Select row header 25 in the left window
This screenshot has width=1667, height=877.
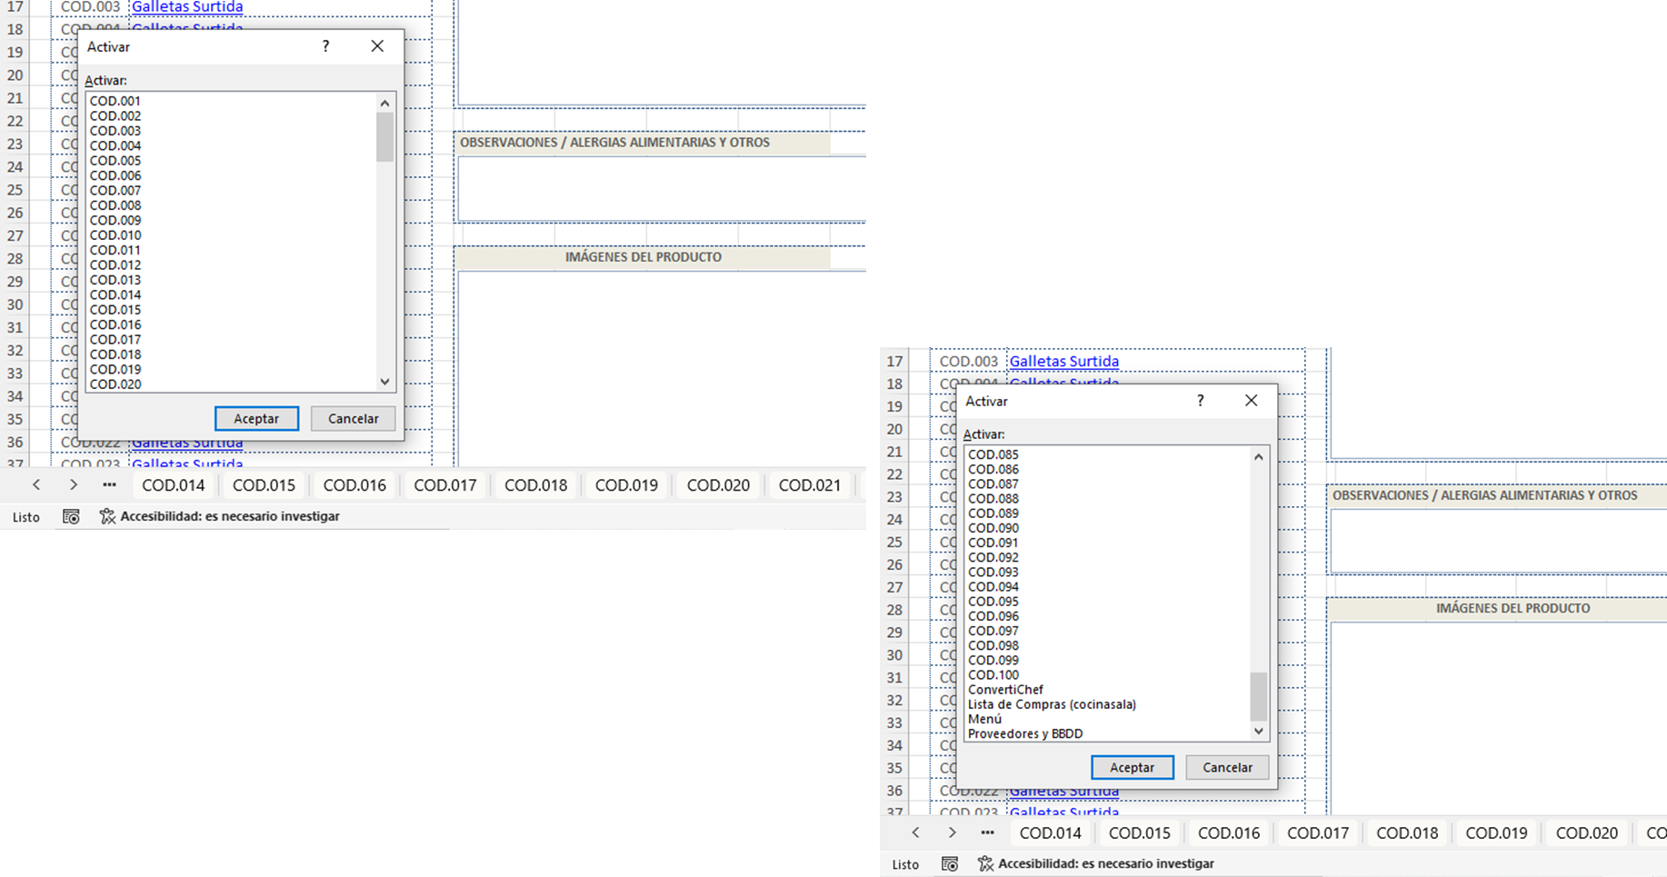[x=15, y=190]
